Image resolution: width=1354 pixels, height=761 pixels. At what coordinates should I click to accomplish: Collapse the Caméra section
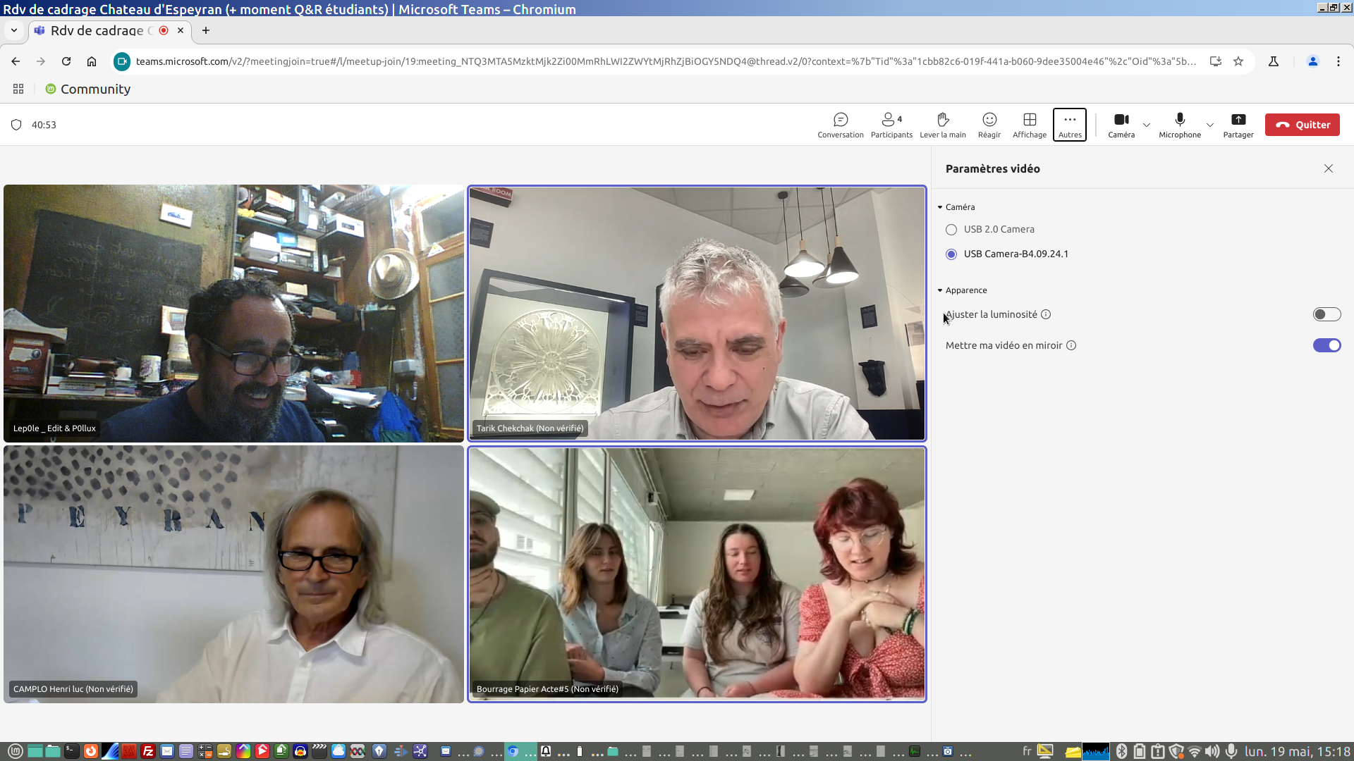[x=940, y=207]
